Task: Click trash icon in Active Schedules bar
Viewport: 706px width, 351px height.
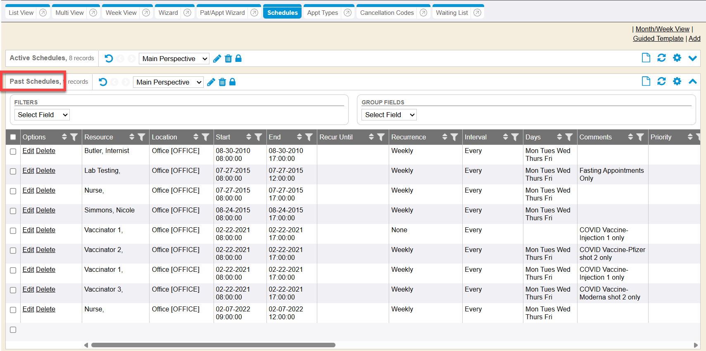Action: coord(228,59)
